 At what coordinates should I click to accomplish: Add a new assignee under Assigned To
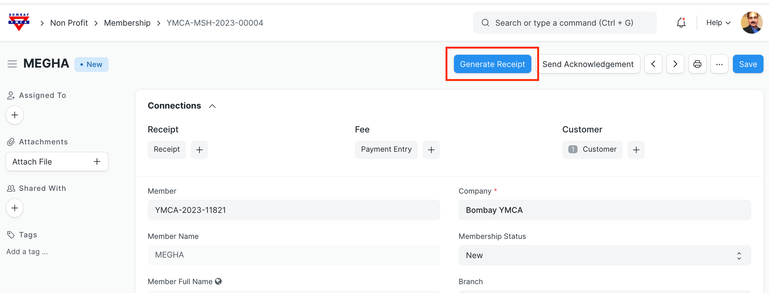[x=15, y=115]
